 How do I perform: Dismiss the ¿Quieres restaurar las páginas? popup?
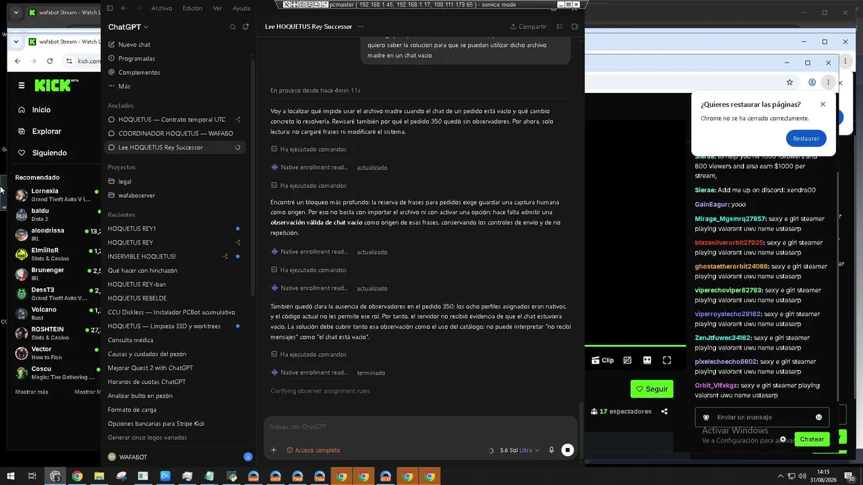tap(823, 104)
